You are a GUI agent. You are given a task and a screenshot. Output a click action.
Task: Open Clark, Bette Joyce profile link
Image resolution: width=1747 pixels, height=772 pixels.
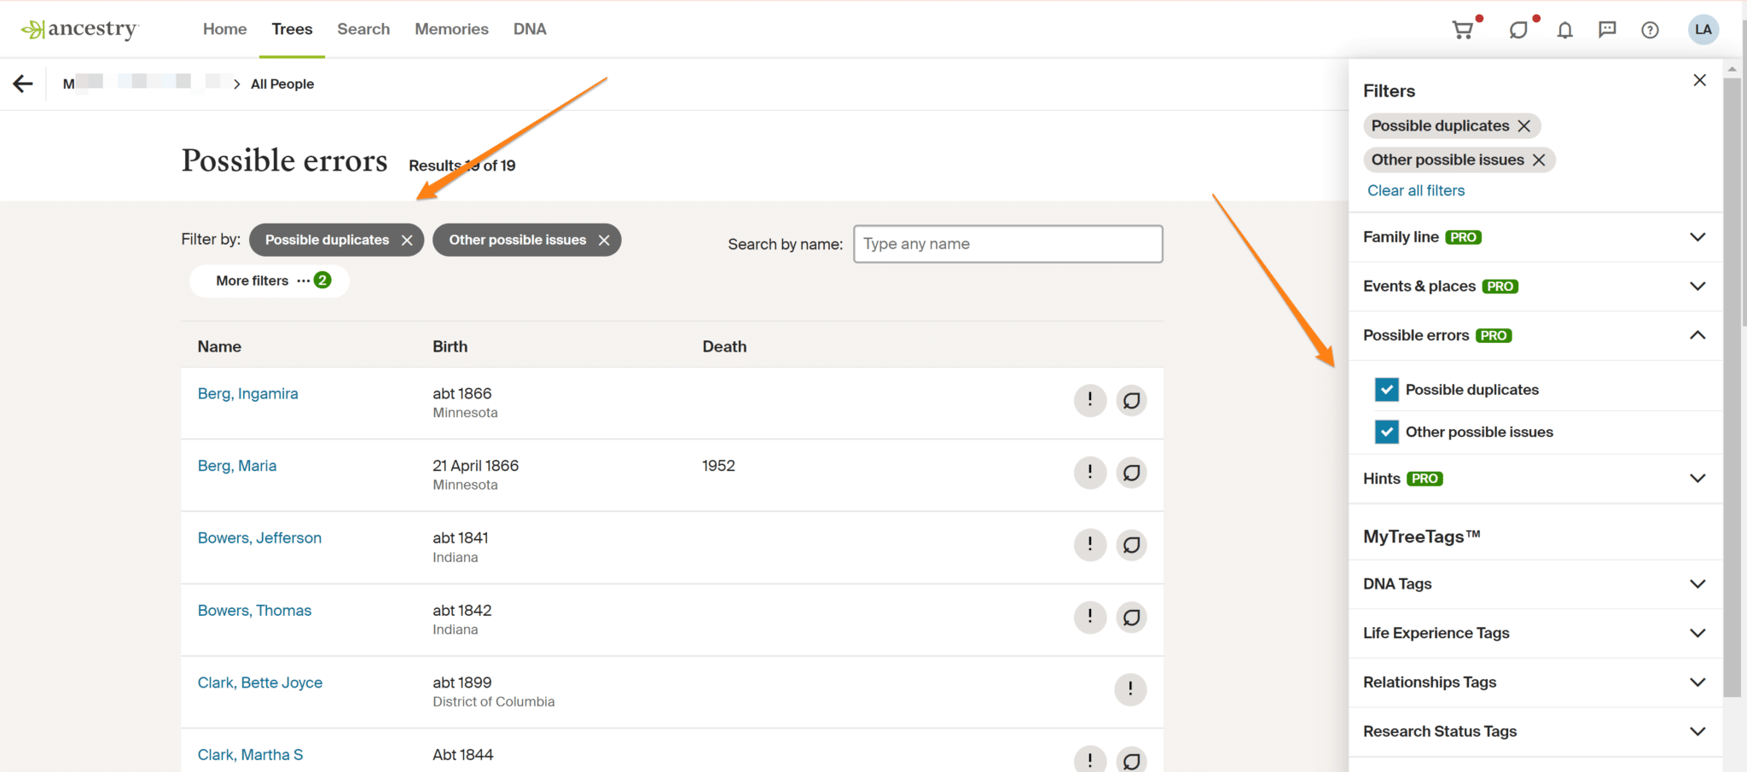click(260, 683)
